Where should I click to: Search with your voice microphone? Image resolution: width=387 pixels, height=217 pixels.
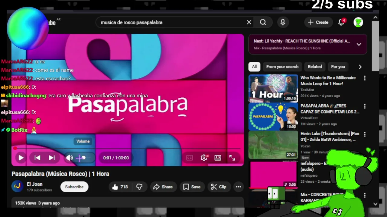point(283,22)
